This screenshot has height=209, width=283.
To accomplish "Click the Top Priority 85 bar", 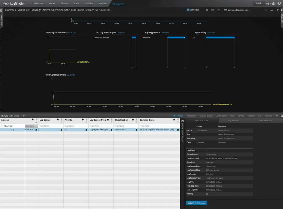I will click(x=220, y=37).
